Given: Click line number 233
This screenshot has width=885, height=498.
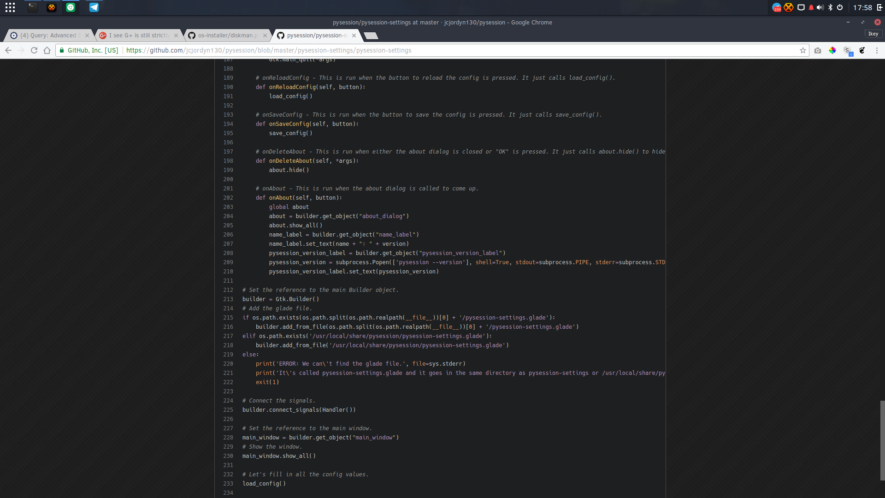Looking at the screenshot, I should click(x=228, y=484).
